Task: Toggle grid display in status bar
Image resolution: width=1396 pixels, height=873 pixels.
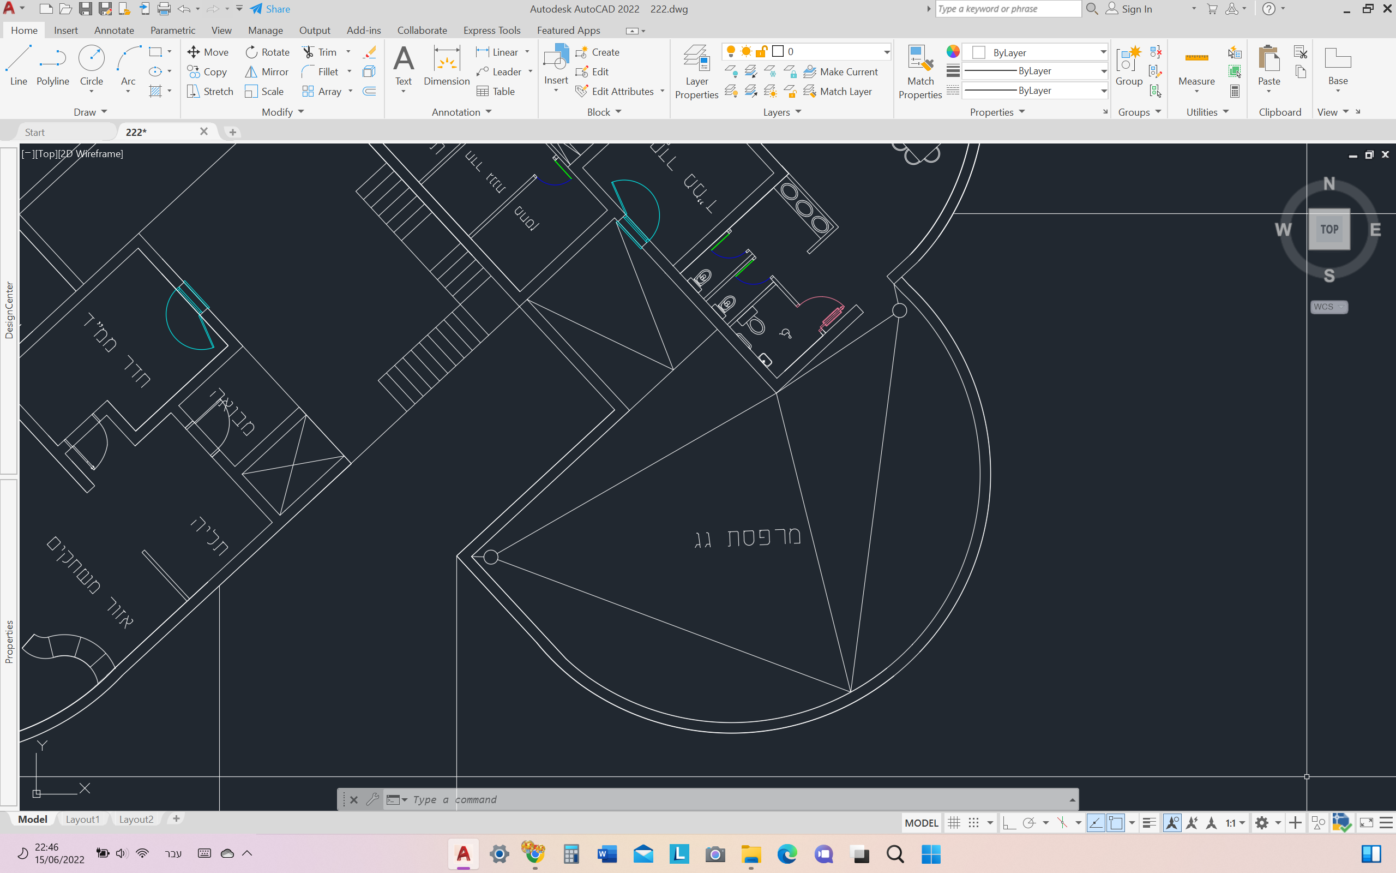Action: tap(954, 823)
